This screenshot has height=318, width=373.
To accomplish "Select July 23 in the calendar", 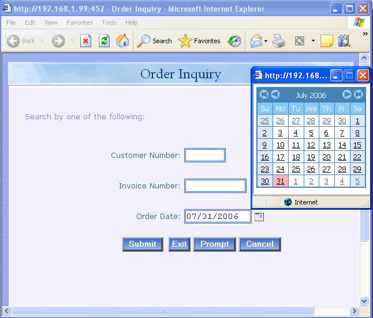I will click(265, 169).
